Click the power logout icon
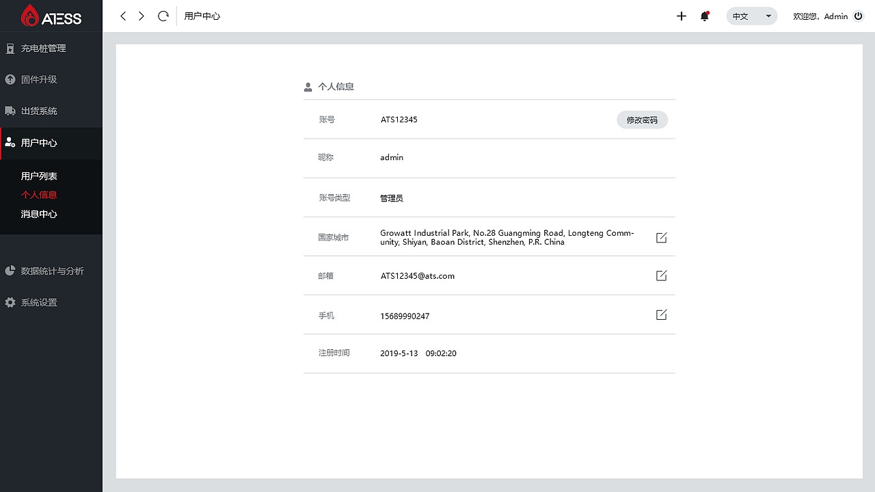Image resolution: width=875 pixels, height=492 pixels. [x=859, y=16]
